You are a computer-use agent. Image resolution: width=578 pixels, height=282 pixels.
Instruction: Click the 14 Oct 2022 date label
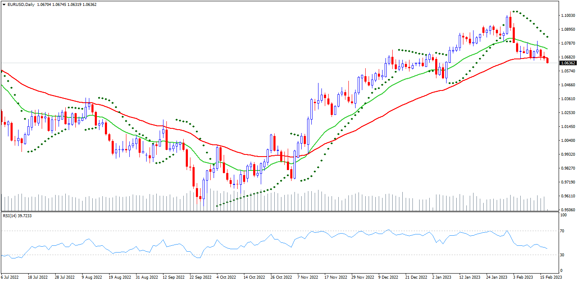254,278
